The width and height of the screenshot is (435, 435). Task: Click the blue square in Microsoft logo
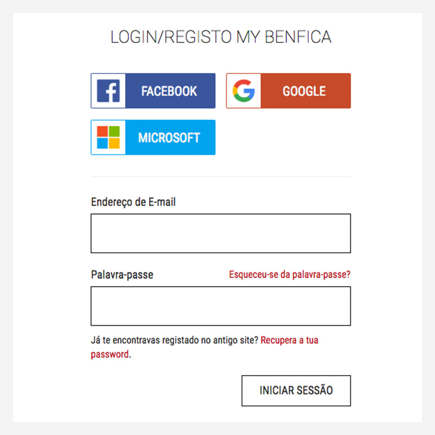point(103,143)
